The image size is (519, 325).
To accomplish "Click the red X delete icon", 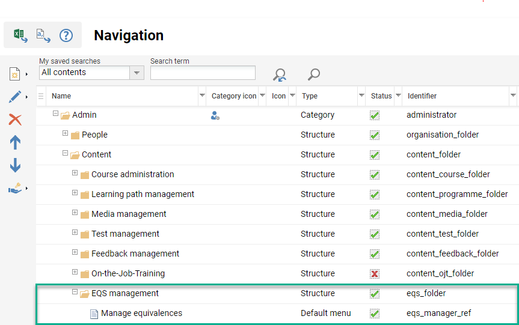I will click(15, 120).
